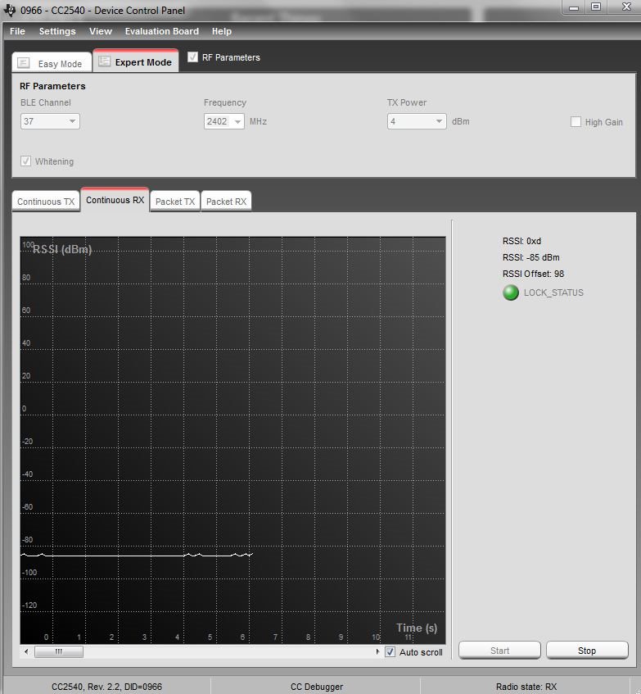This screenshot has height=694, width=641.
Task: Click the Easy Mode tab icon
Action: pyautogui.click(x=24, y=63)
